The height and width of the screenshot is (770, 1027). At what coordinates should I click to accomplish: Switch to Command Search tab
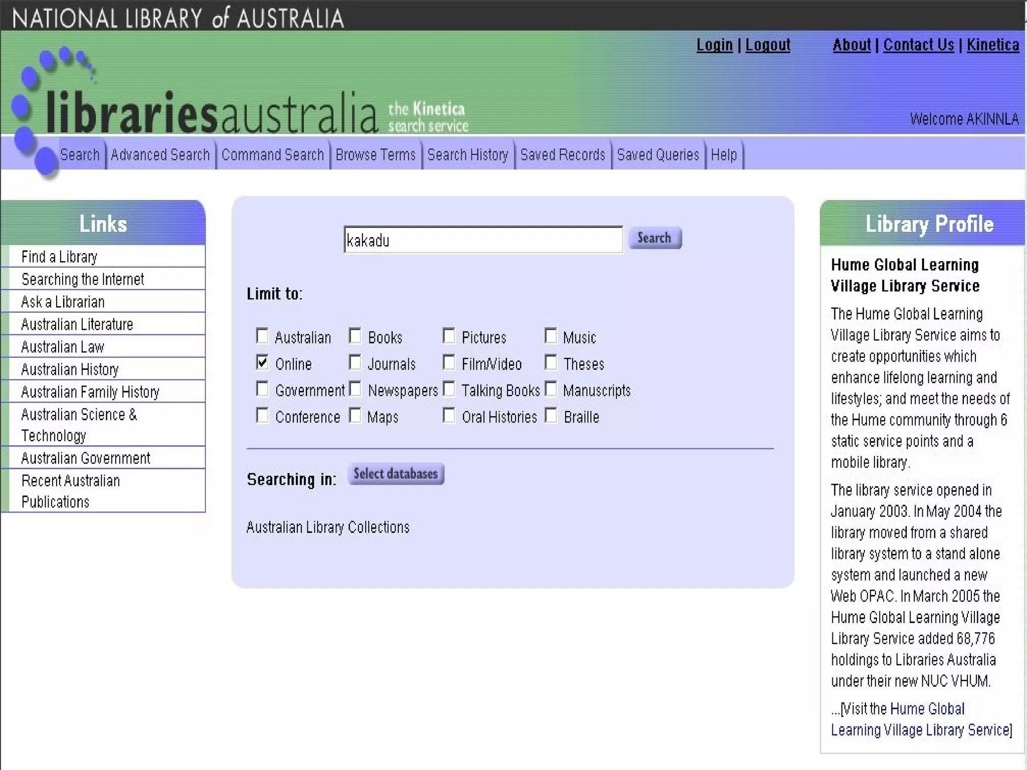[x=272, y=155]
